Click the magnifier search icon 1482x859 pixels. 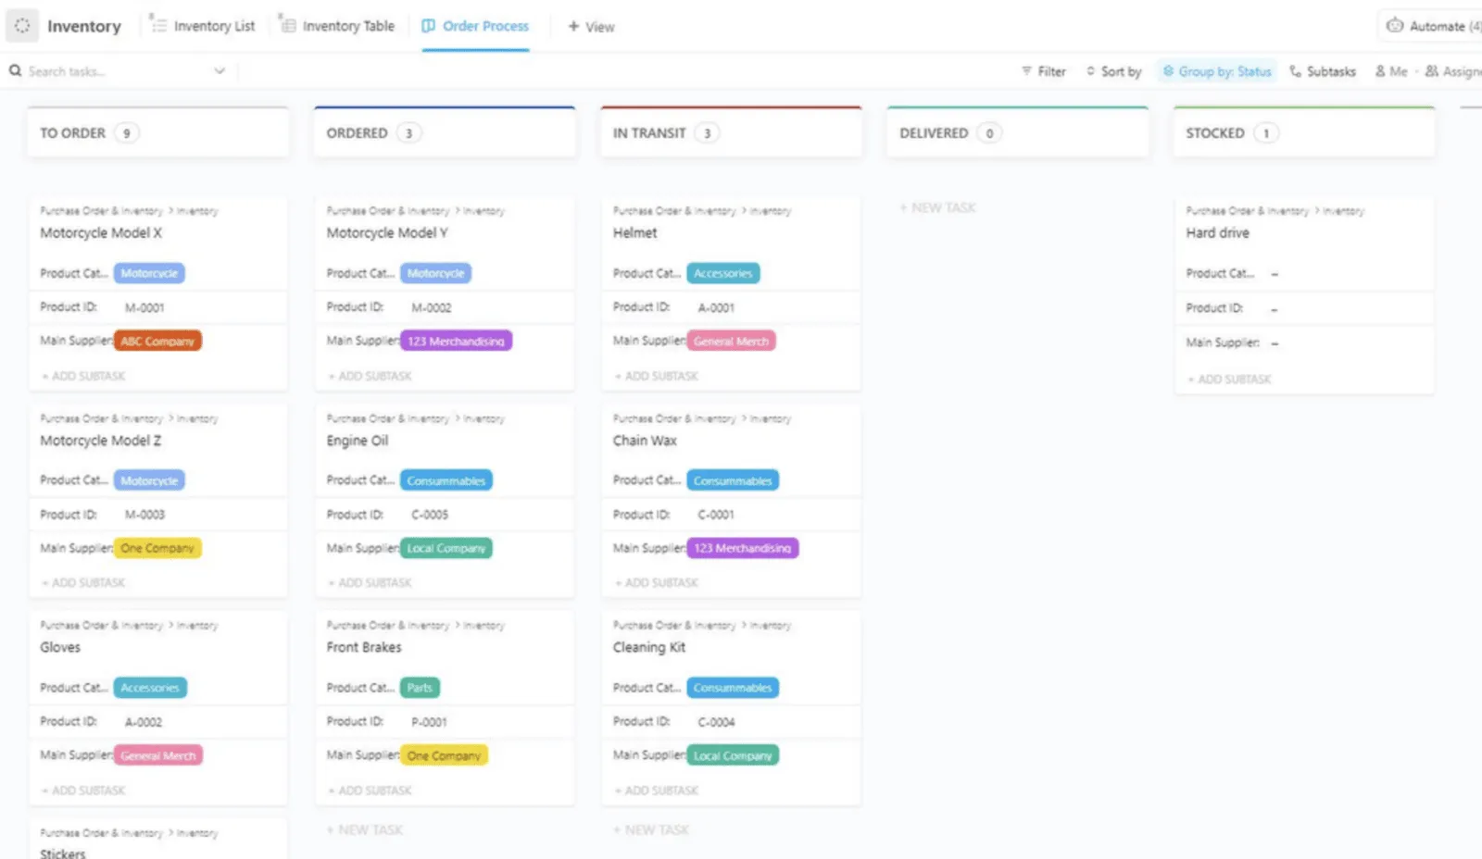click(x=15, y=70)
